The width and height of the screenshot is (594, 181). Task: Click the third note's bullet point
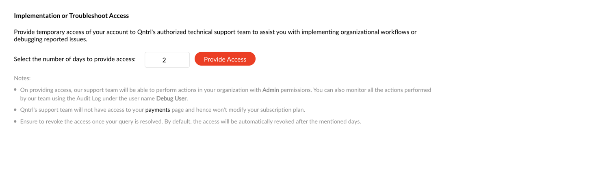15,121
